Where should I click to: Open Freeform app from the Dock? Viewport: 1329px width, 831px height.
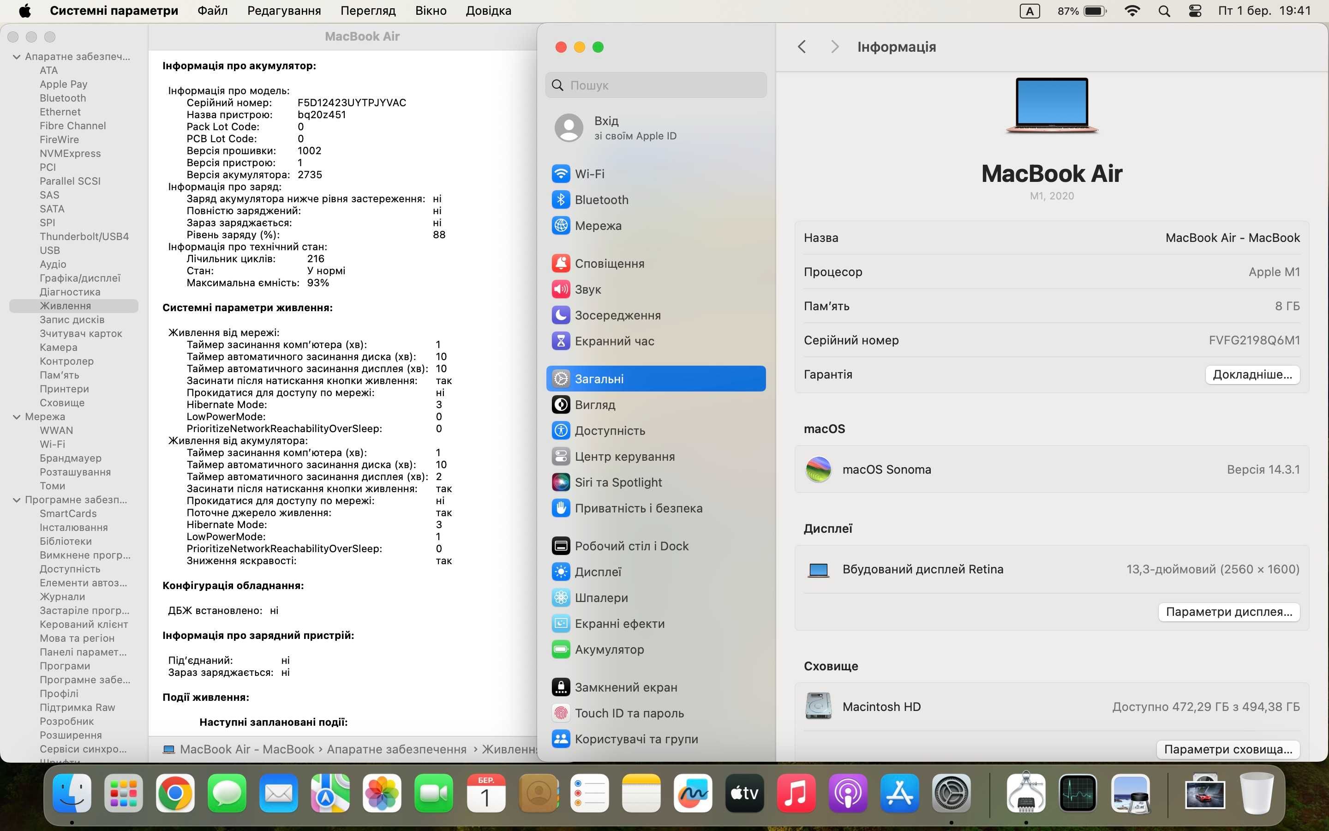[x=693, y=793]
